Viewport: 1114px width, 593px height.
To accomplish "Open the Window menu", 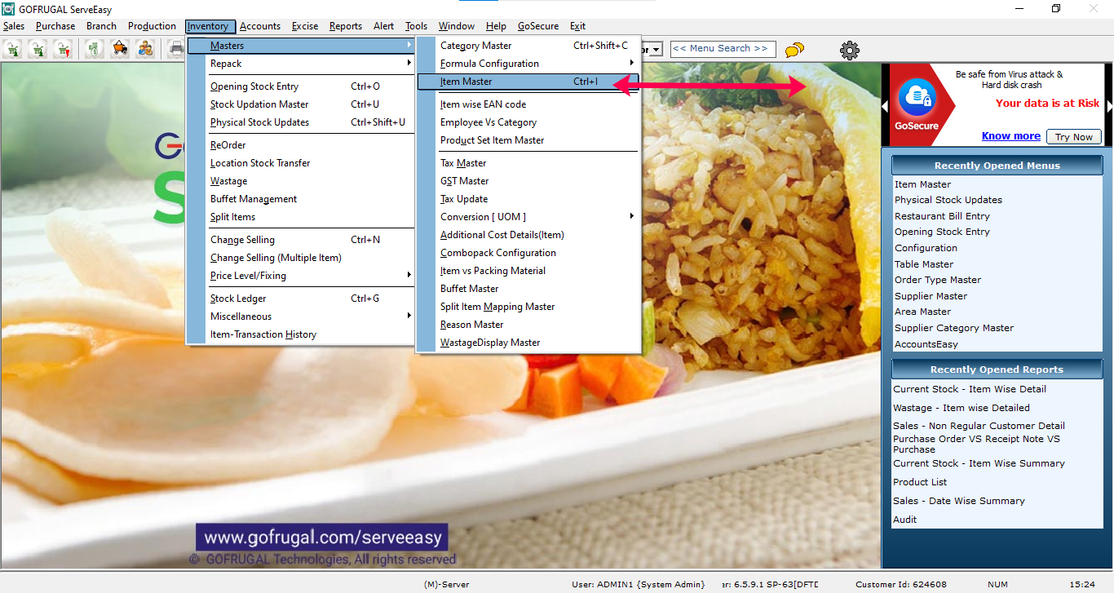I will click(x=457, y=26).
